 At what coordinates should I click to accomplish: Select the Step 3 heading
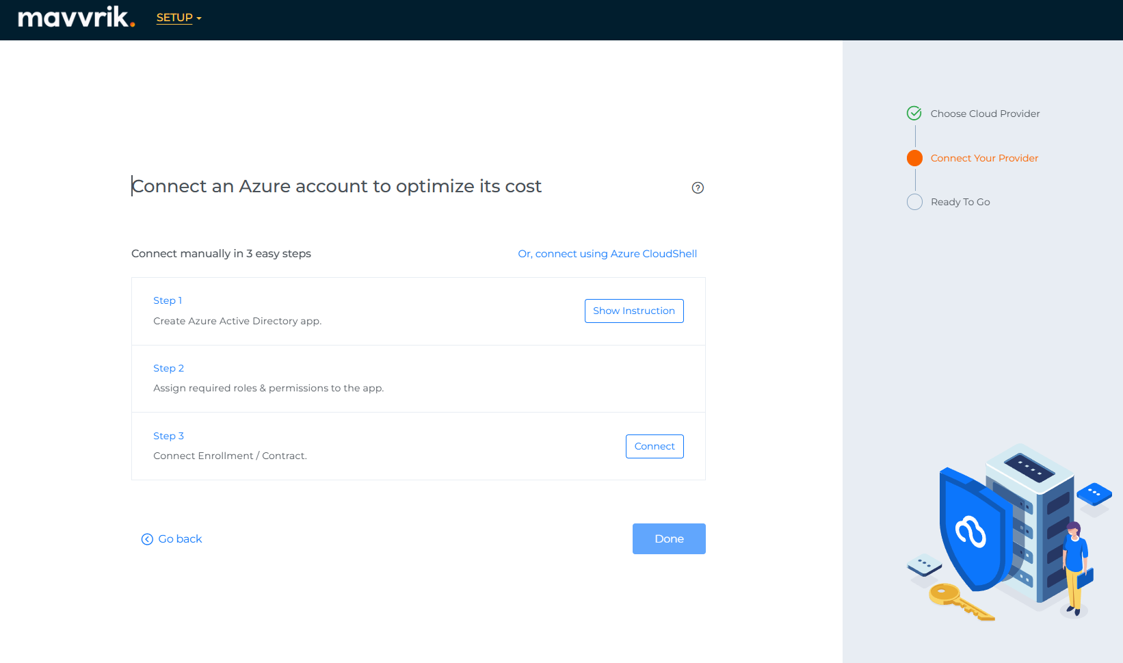point(168,436)
